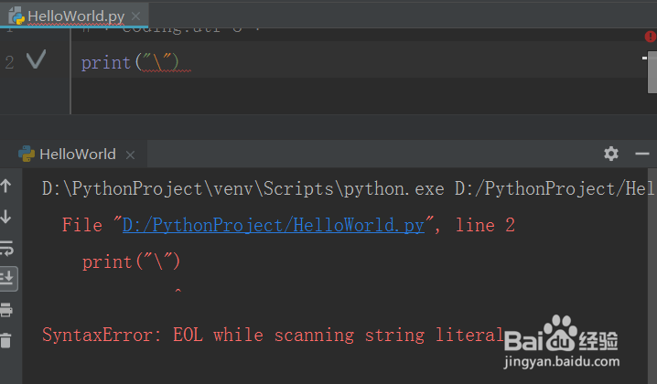Close the HelloWorld run tab

point(130,155)
